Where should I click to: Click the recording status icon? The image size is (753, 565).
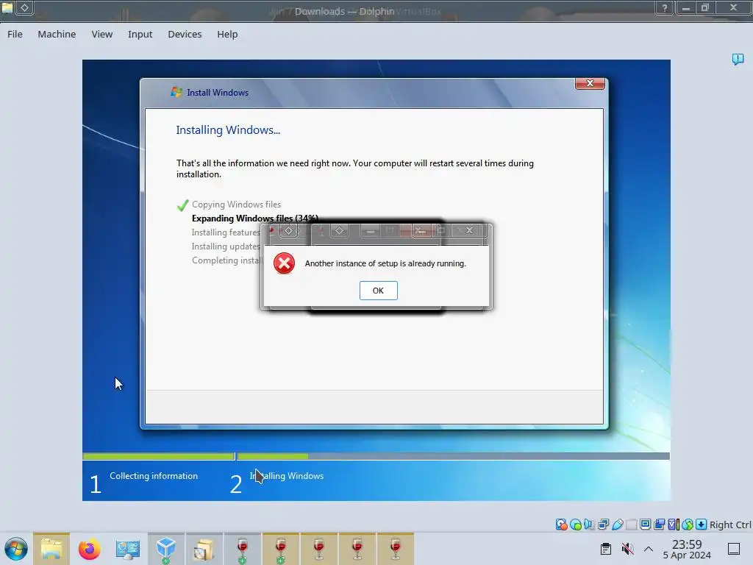click(660, 525)
